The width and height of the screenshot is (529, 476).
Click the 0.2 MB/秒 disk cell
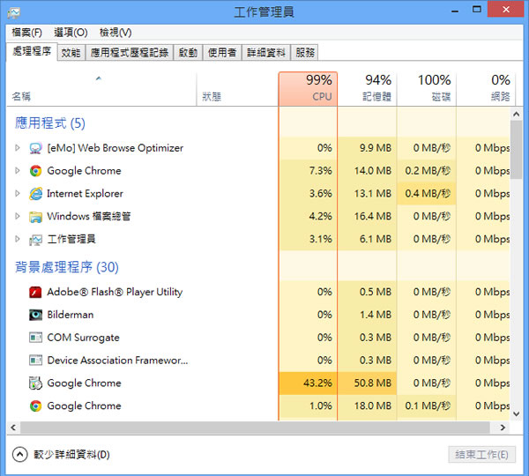click(x=427, y=171)
